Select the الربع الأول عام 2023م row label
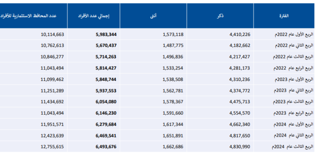This screenshot has height=156, width=317. (294, 79)
